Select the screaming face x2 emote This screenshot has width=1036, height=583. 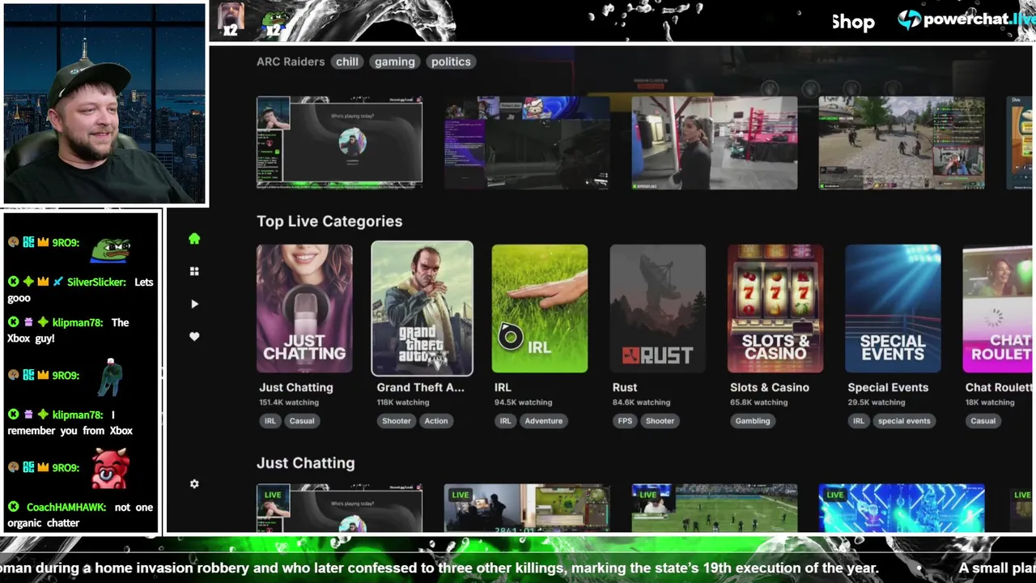pos(231,20)
